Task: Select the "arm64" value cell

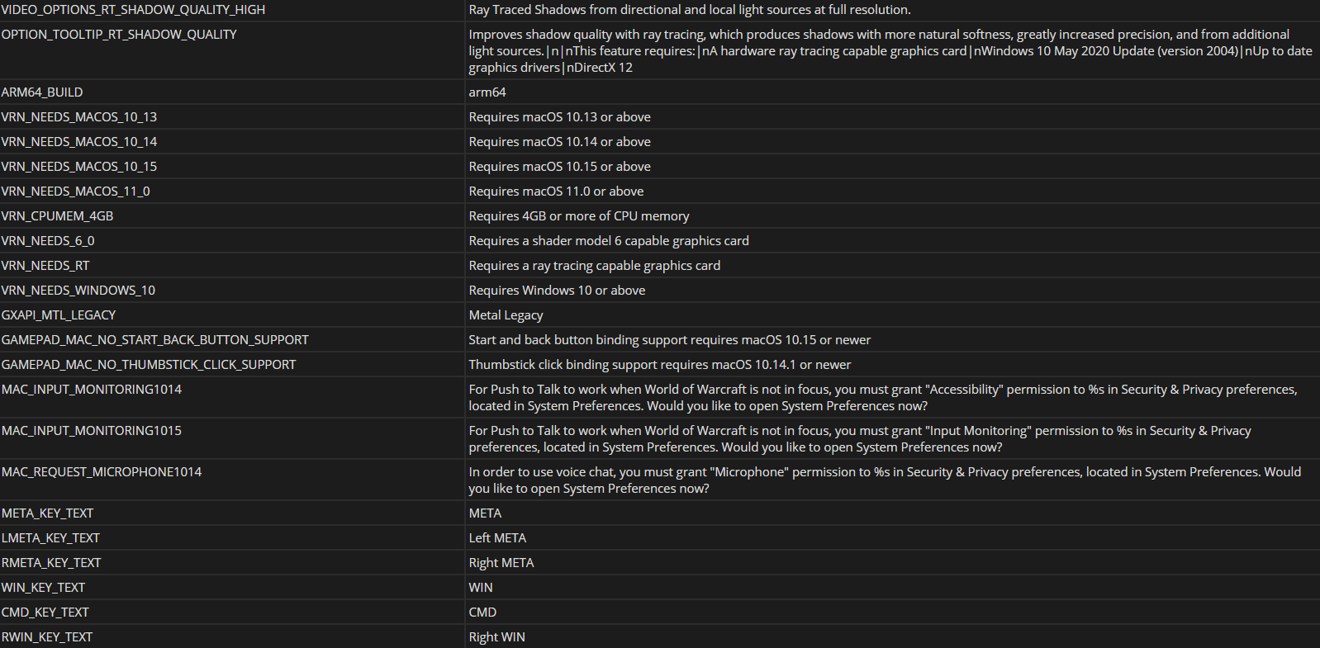Action: coord(487,92)
